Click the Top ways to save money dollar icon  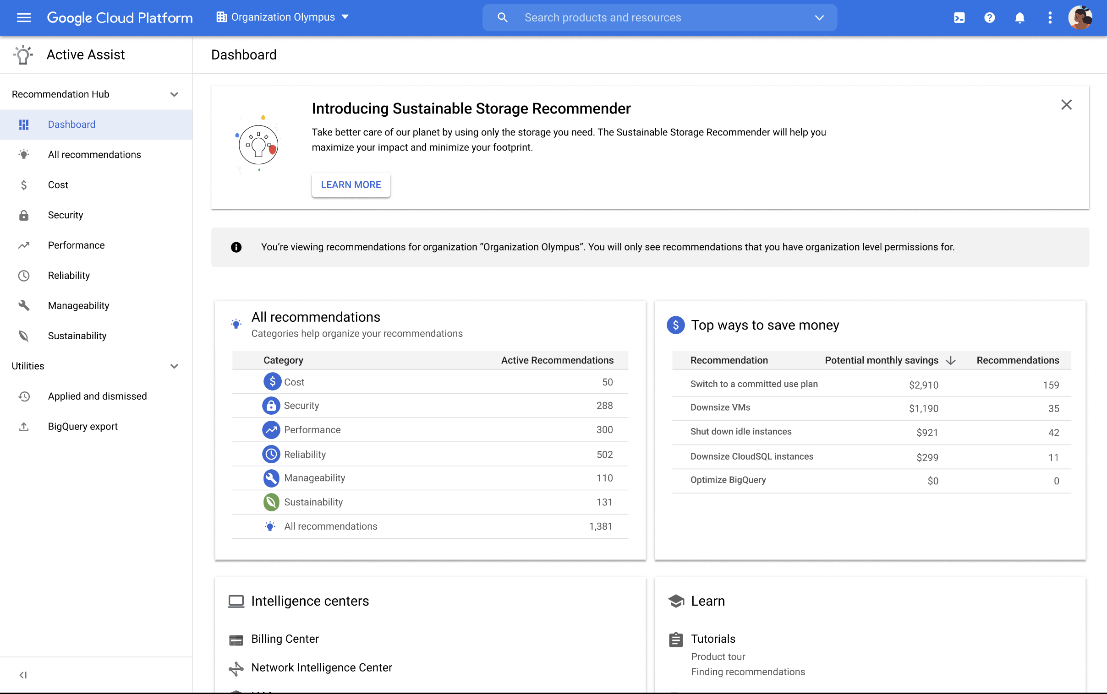point(675,325)
